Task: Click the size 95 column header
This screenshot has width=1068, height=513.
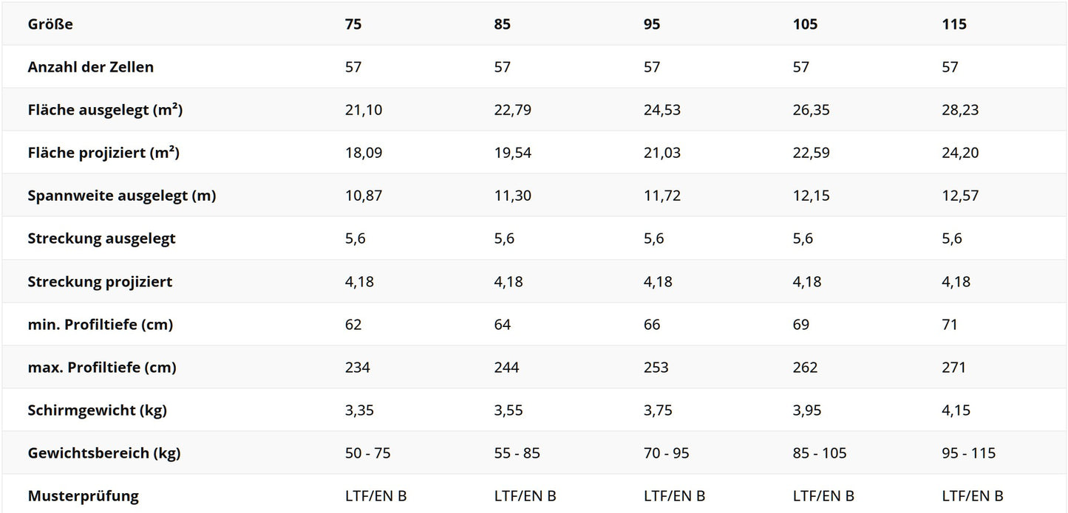Action: click(652, 24)
